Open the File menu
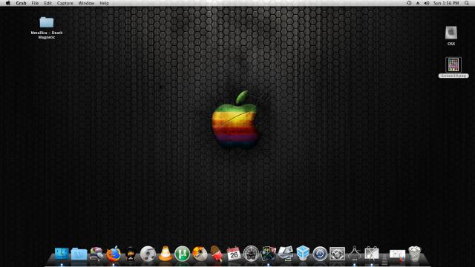Viewport: 475px width, 267px height. click(35, 3)
